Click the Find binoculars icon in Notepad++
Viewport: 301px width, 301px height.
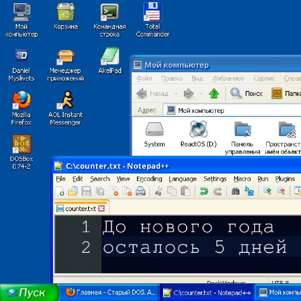(236, 191)
